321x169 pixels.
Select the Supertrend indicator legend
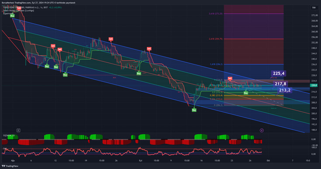[x=8, y=14]
